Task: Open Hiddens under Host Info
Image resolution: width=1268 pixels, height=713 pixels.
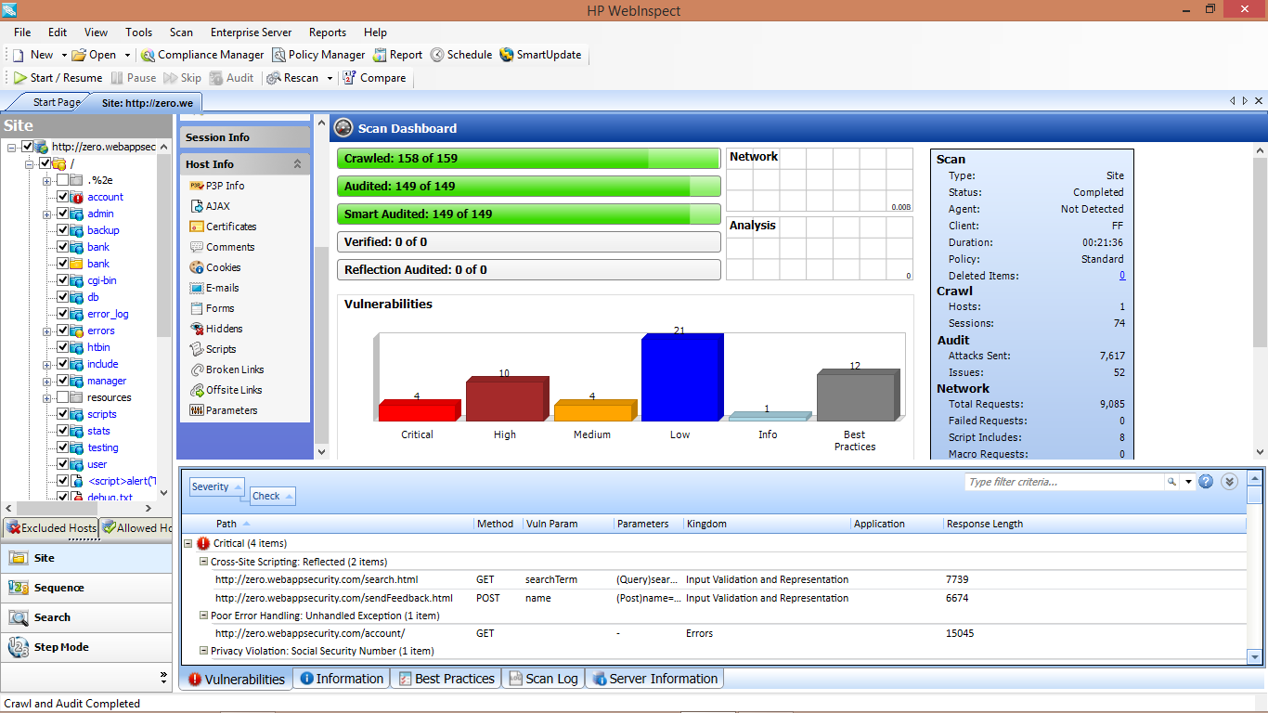Action: [x=216, y=329]
